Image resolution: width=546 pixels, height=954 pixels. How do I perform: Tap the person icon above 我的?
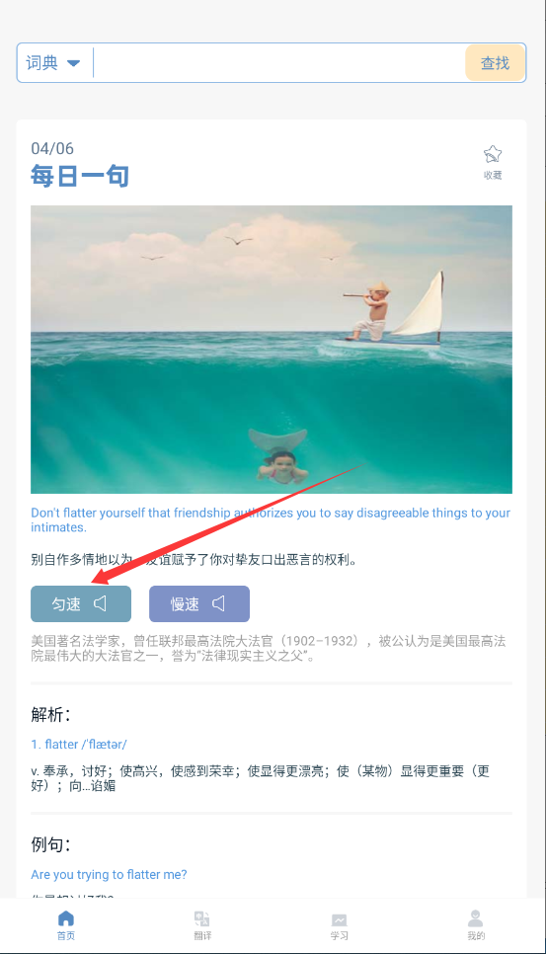click(x=476, y=918)
